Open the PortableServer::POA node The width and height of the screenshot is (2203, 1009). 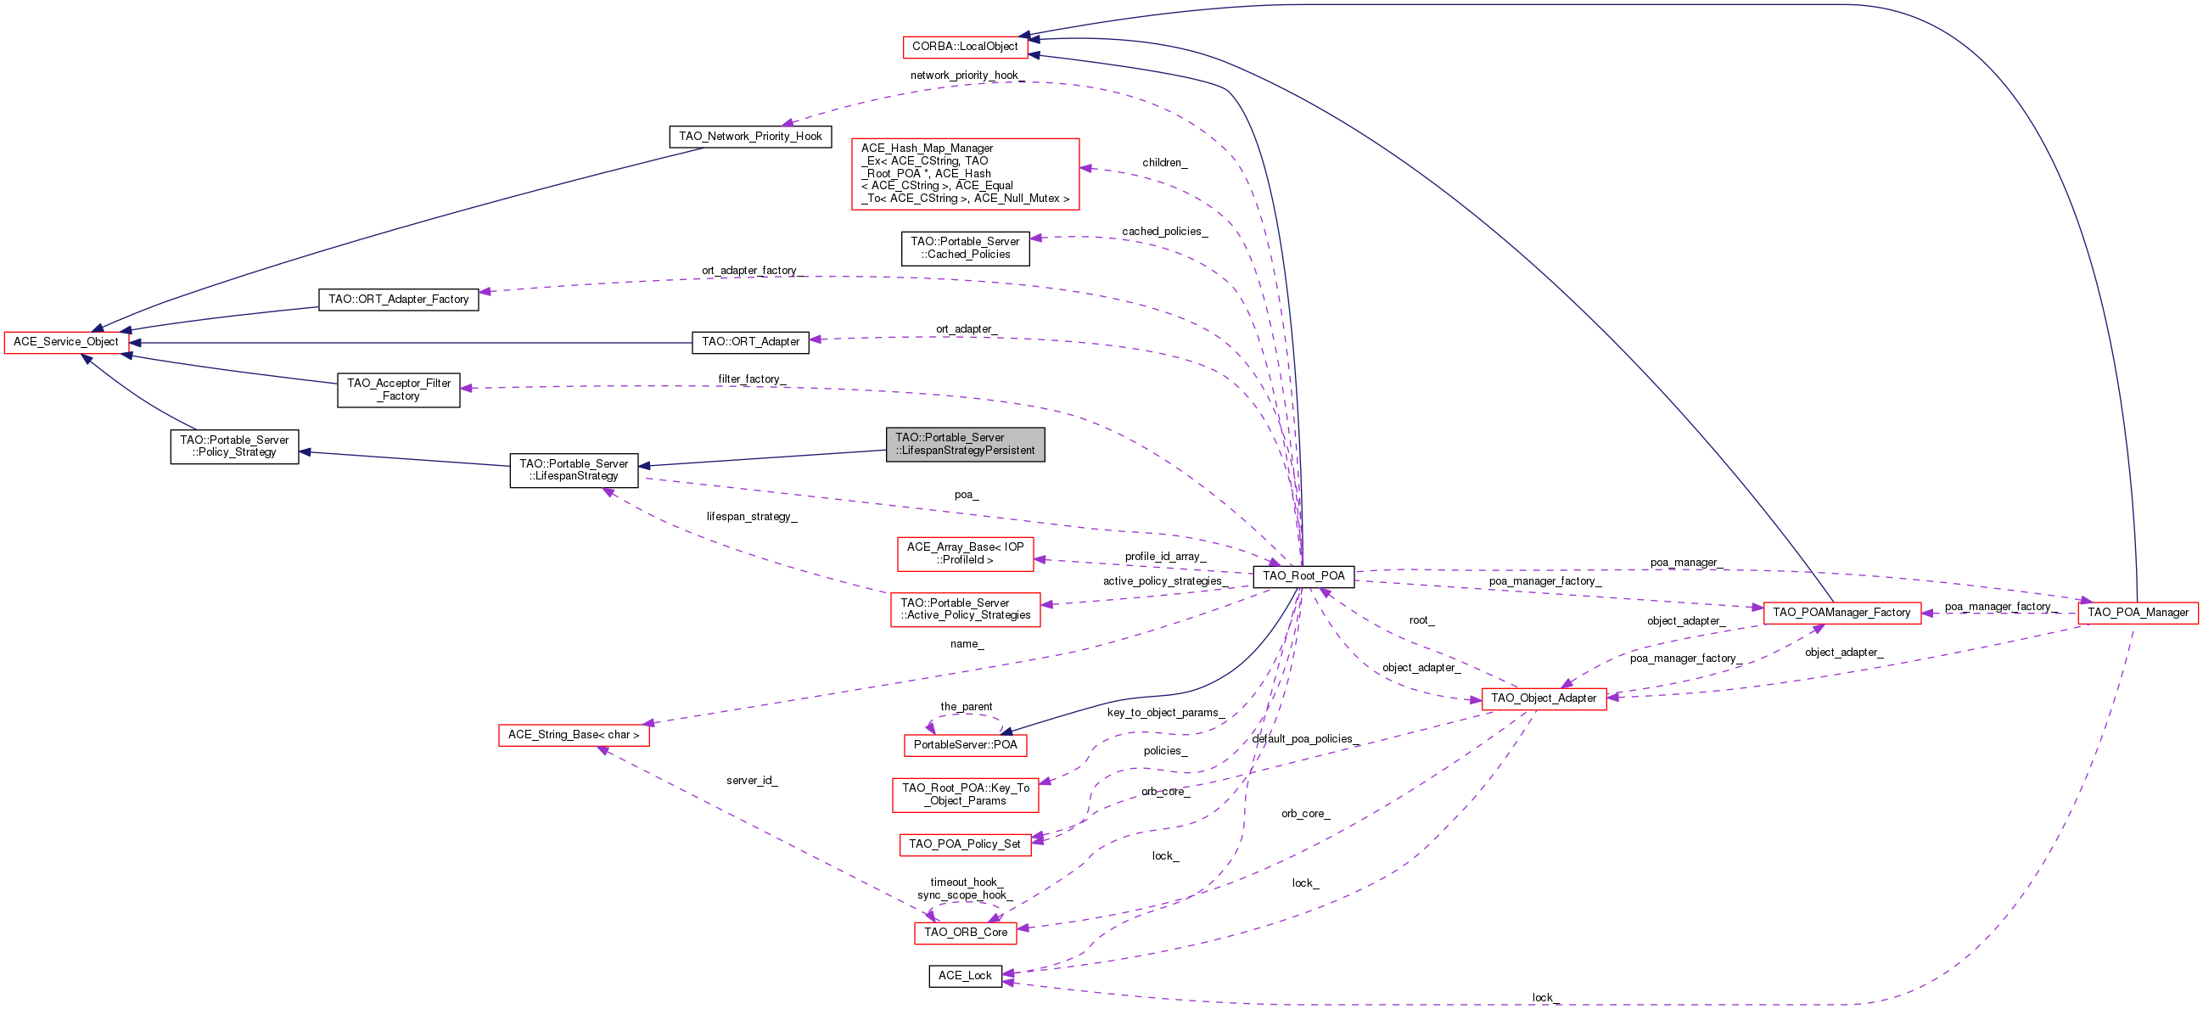tap(965, 746)
